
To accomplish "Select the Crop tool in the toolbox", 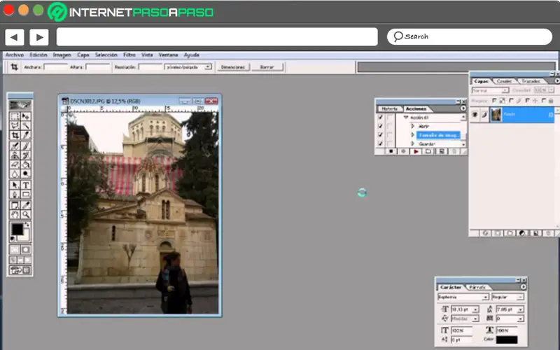I will point(15,135).
